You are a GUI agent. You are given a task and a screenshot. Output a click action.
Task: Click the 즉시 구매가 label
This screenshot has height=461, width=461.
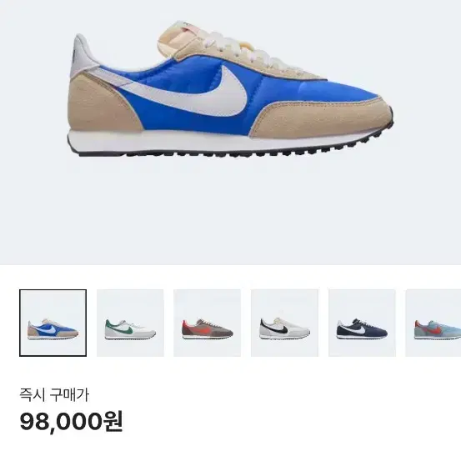pos(54,395)
